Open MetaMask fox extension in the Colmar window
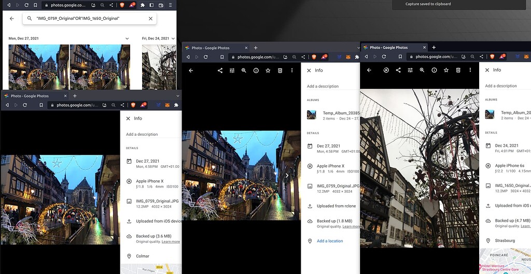This screenshot has height=274, width=531. 167,105
